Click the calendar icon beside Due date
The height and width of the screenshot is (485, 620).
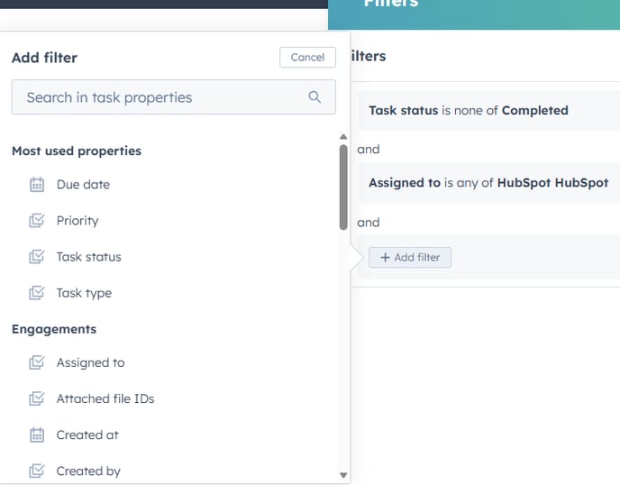37,185
